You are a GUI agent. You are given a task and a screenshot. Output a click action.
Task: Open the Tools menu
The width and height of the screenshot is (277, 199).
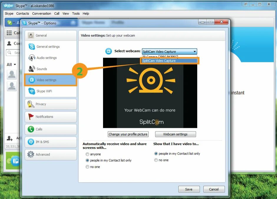point(76,14)
